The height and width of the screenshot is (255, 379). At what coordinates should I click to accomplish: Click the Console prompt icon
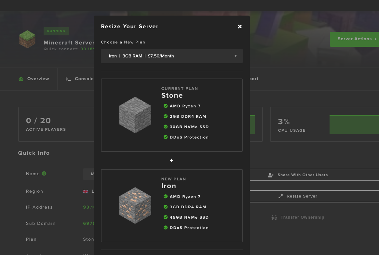pos(68,79)
